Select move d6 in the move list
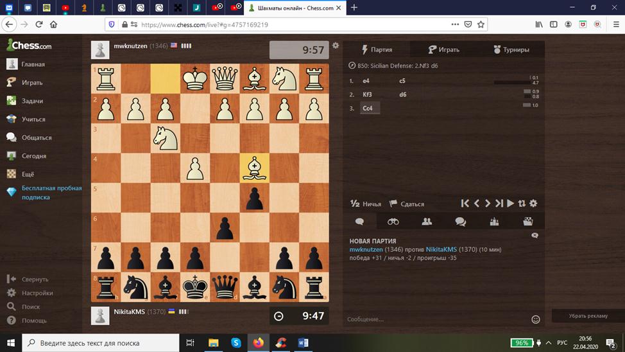Image resolution: width=625 pixels, height=352 pixels. (402, 94)
